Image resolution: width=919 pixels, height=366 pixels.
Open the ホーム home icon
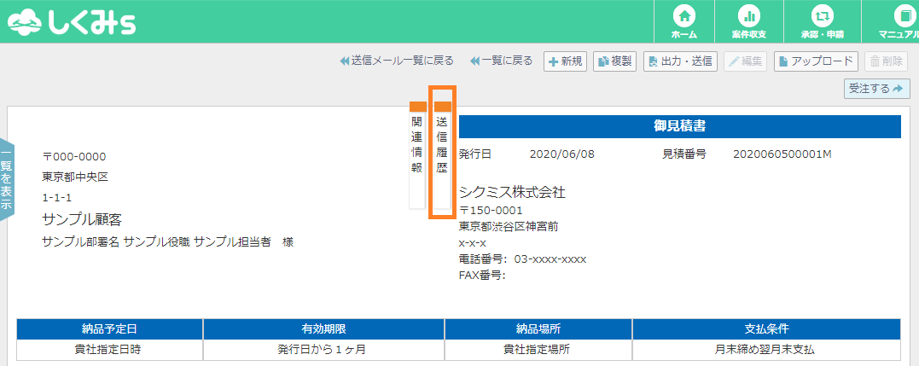pyautogui.click(x=684, y=21)
